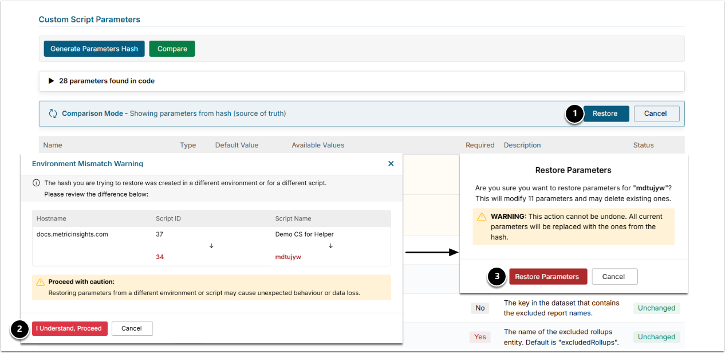This screenshot has width=725, height=353.
Task: Click the No required badge
Action: click(480, 308)
